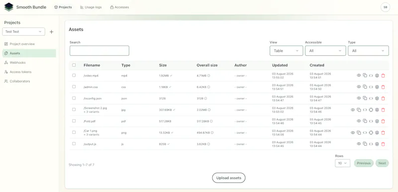
Task: Open Usage logs in top navigation
Action: tap(91, 7)
